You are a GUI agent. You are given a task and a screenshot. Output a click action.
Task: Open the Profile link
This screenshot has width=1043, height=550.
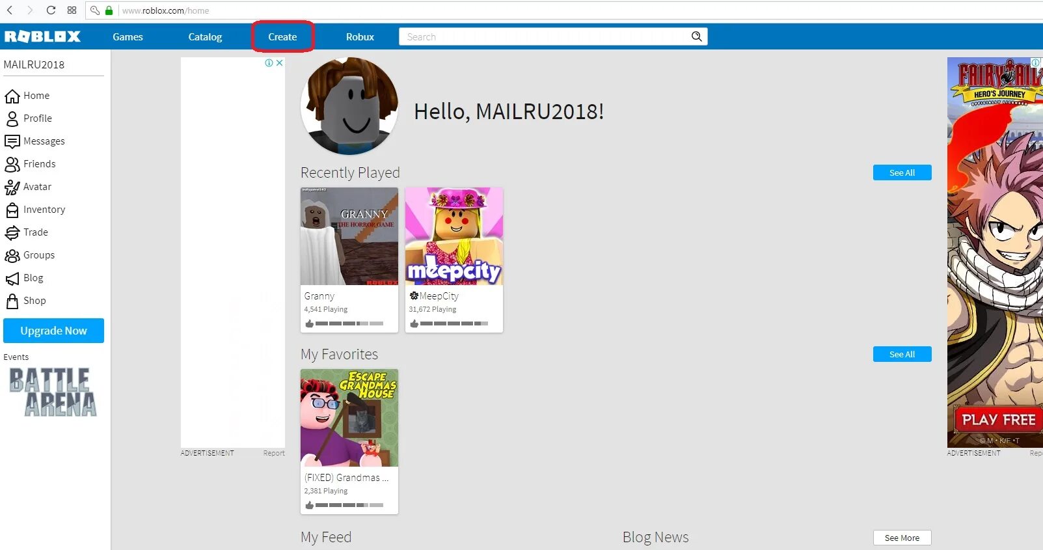[38, 118]
